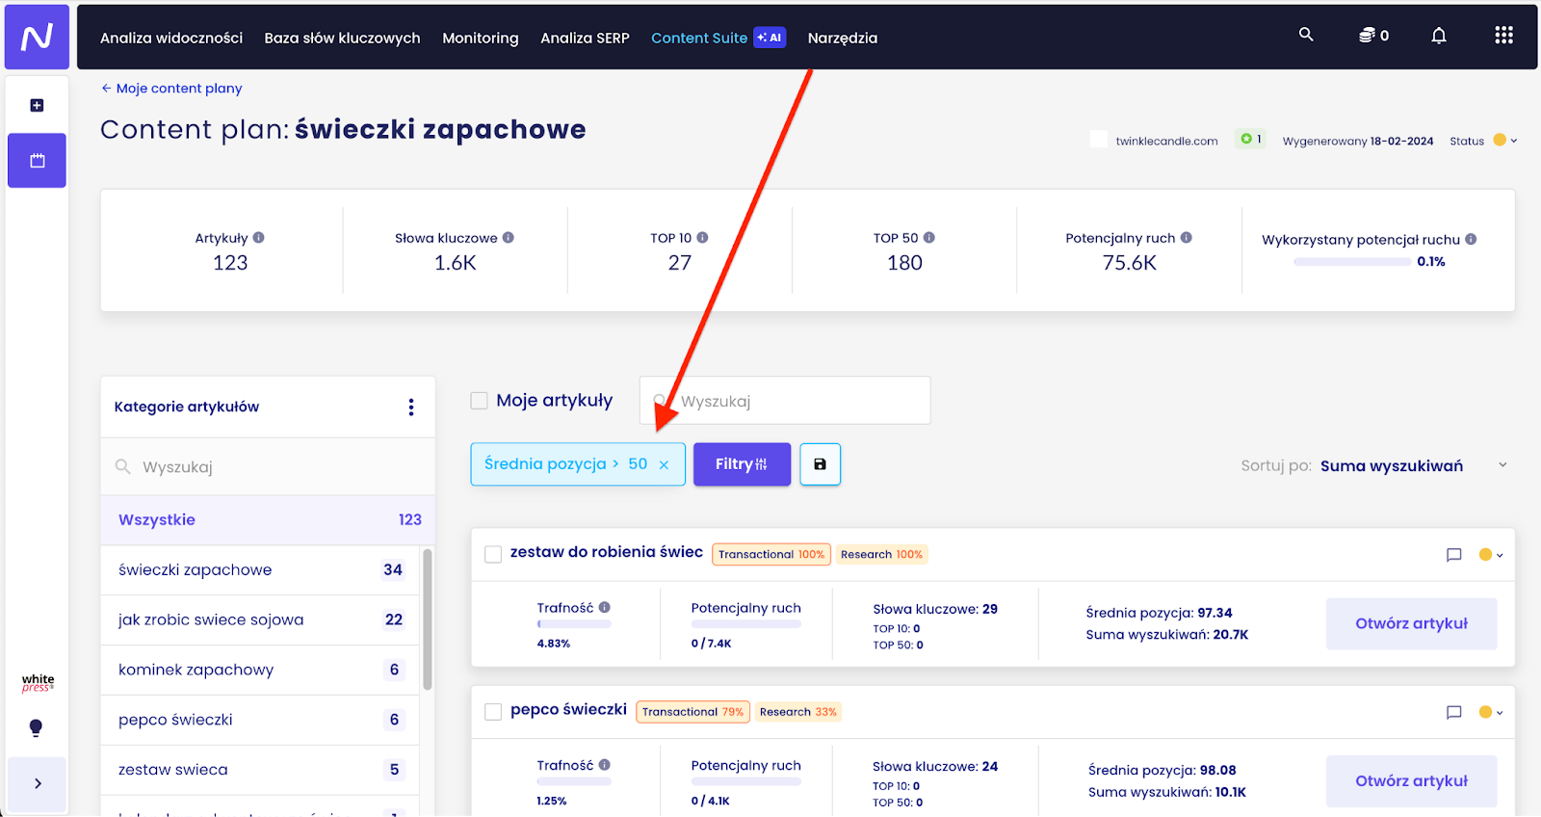
Task: Click Transactional 100% intent tag
Action: point(771,555)
